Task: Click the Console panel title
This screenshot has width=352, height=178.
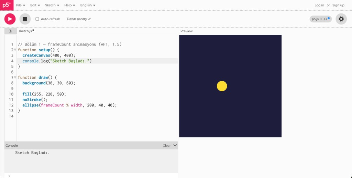Action: point(12,145)
